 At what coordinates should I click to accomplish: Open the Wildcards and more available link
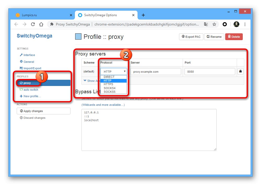[103, 105]
